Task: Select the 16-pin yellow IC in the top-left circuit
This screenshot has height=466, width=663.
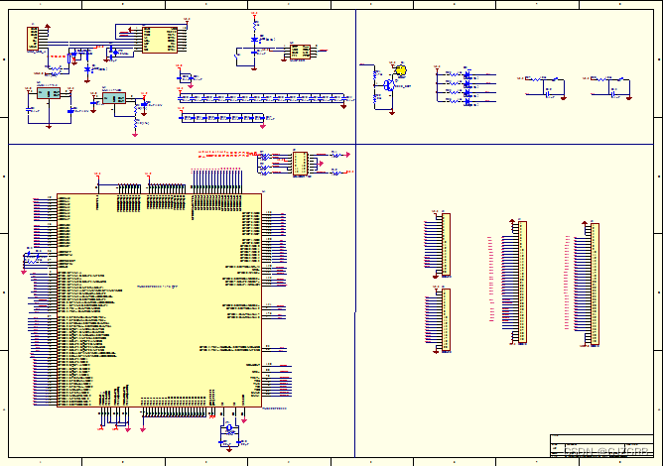Action: [x=160, y=40]
